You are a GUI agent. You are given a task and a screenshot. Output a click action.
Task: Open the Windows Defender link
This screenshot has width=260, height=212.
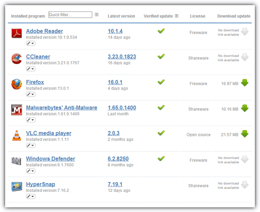(50, 159)
